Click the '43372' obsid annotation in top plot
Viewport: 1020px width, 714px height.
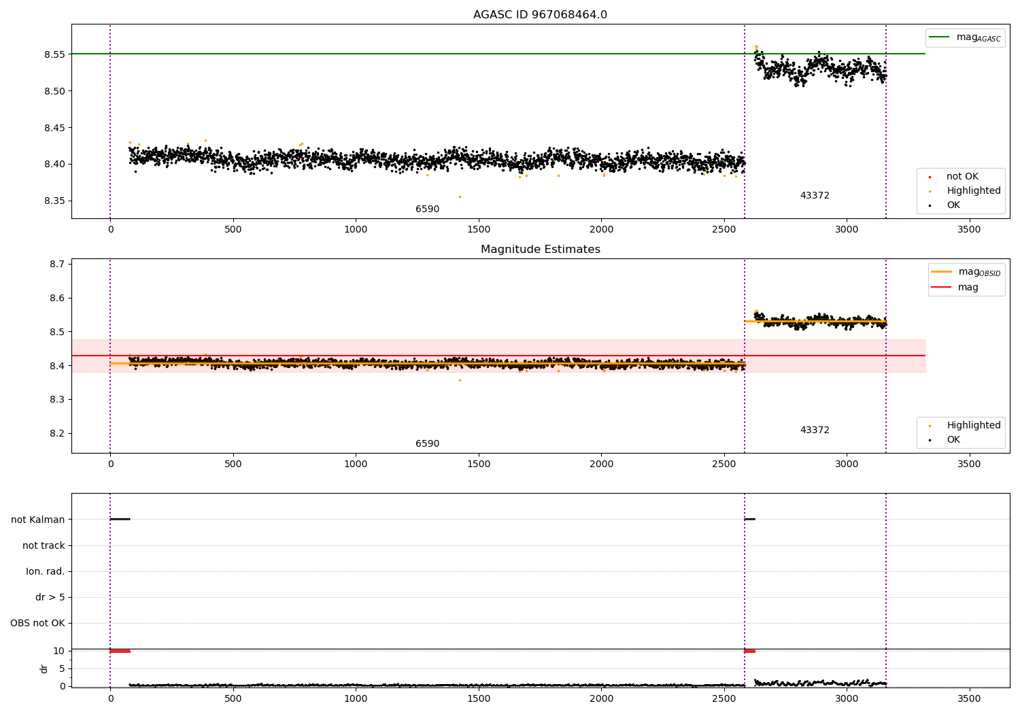[815, 196]
